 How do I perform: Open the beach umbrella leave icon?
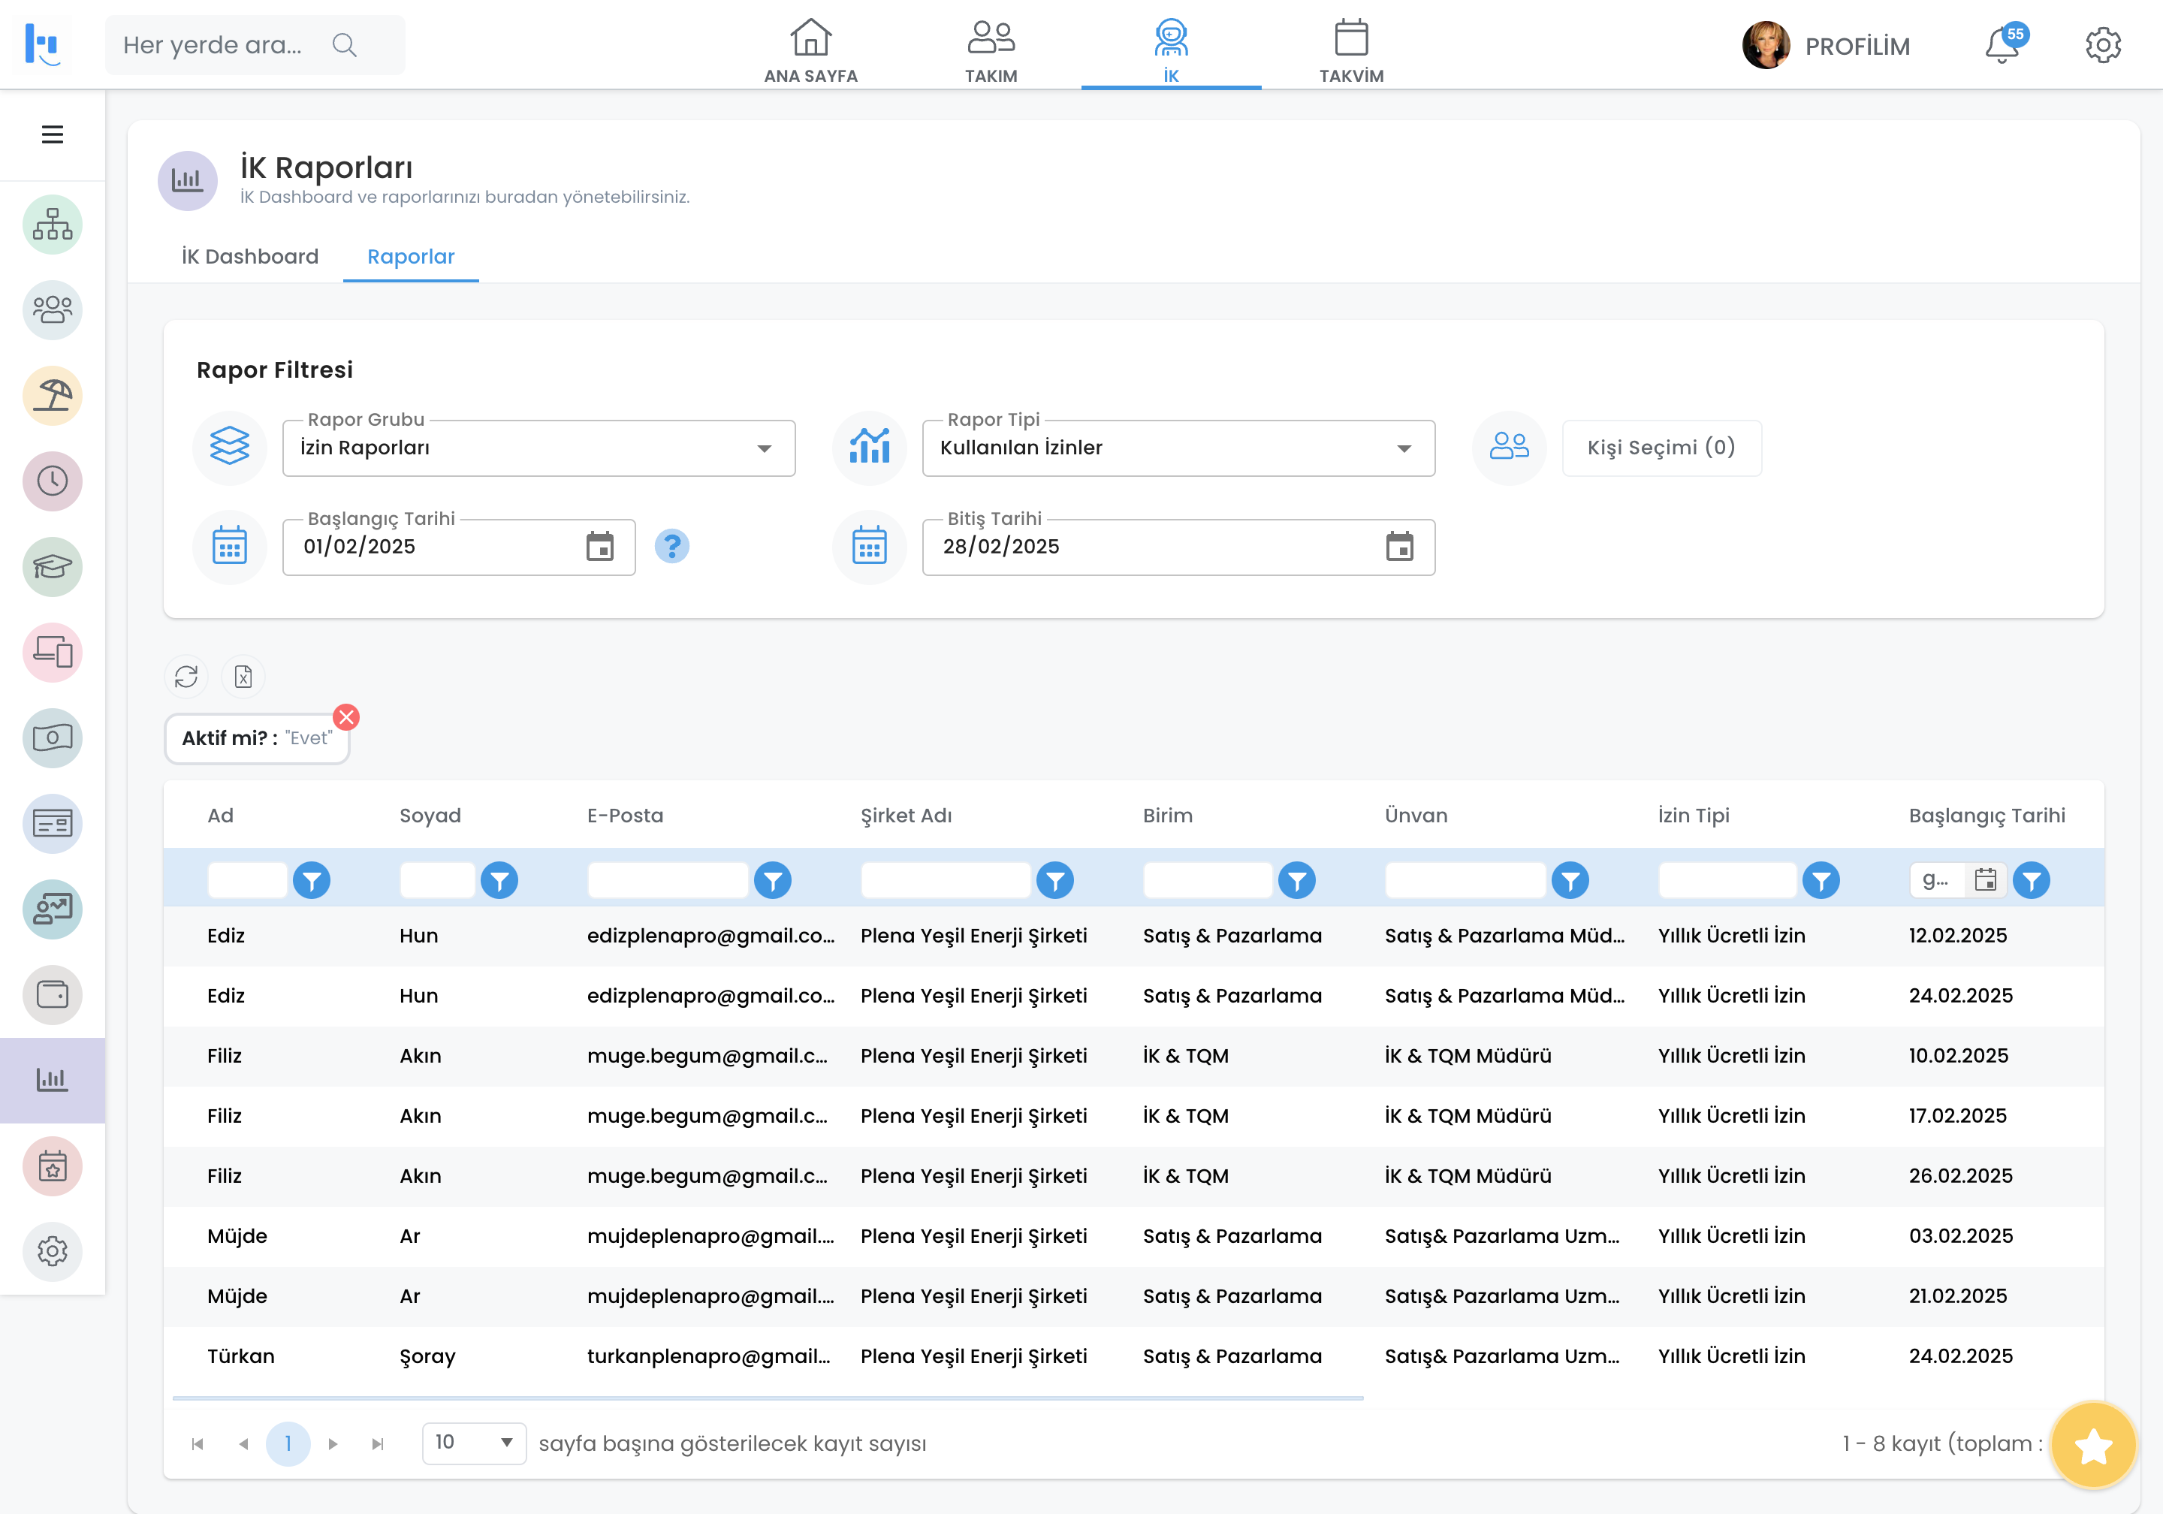point(52,396)
